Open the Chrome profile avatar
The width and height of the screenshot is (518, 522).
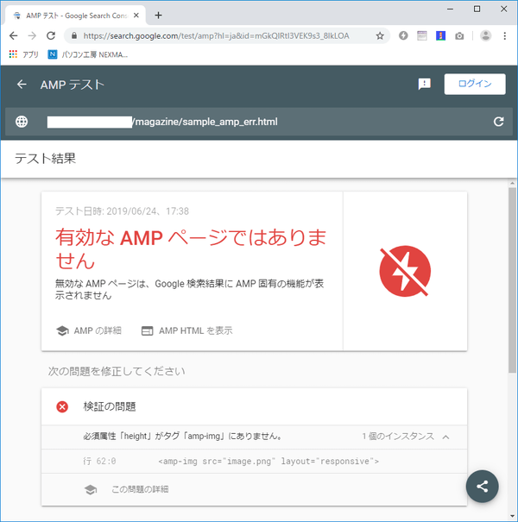[486, 35]
